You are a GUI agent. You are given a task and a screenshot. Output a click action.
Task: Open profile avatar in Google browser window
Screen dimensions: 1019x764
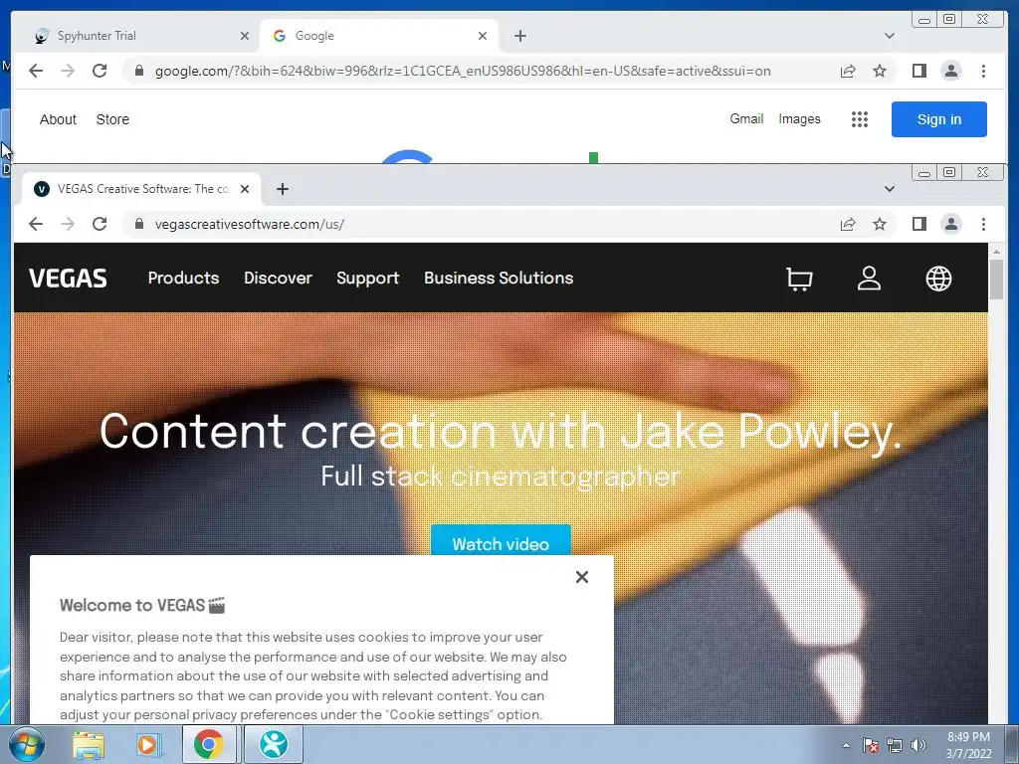pyautogui.click(x=950, y=71)
